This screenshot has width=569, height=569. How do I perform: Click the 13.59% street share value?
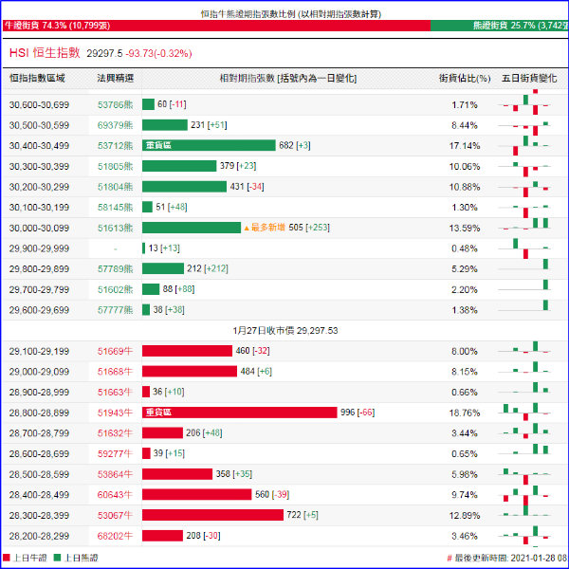pos(465,228)
